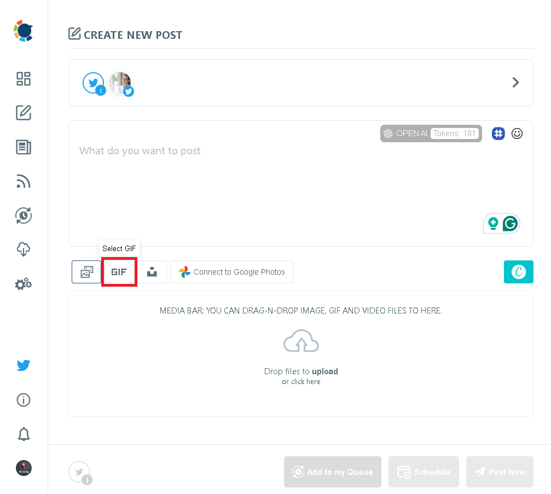Toggle the profile photo Twitter account
This screenshot has height=494, width=551.
120,83
